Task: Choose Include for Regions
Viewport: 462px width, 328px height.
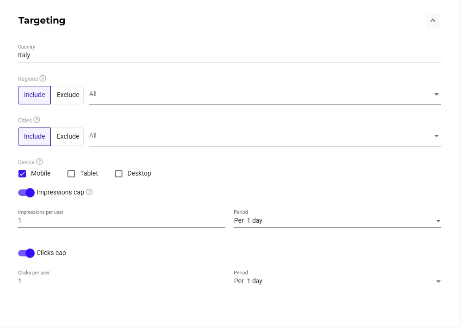Action: [x=35, y=95]
